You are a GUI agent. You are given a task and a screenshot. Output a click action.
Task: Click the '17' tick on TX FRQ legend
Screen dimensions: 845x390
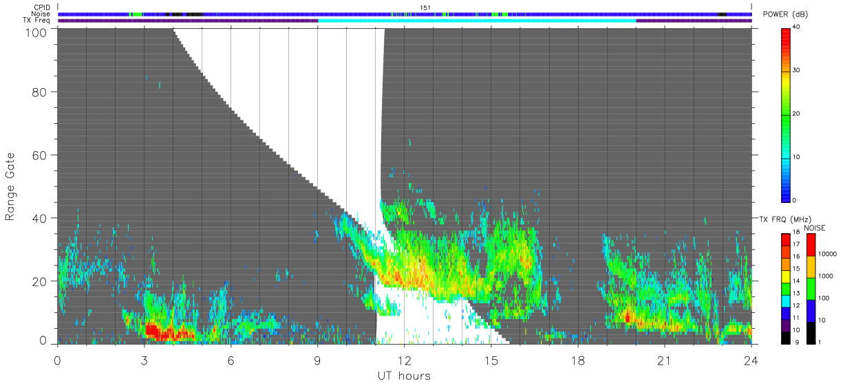[796, 244]
